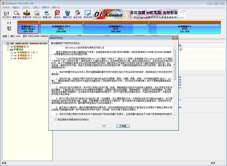This screenshot has height=166, width=227.
Task: Open the 文件(F) menu
Action: click(x=6, y=7)
